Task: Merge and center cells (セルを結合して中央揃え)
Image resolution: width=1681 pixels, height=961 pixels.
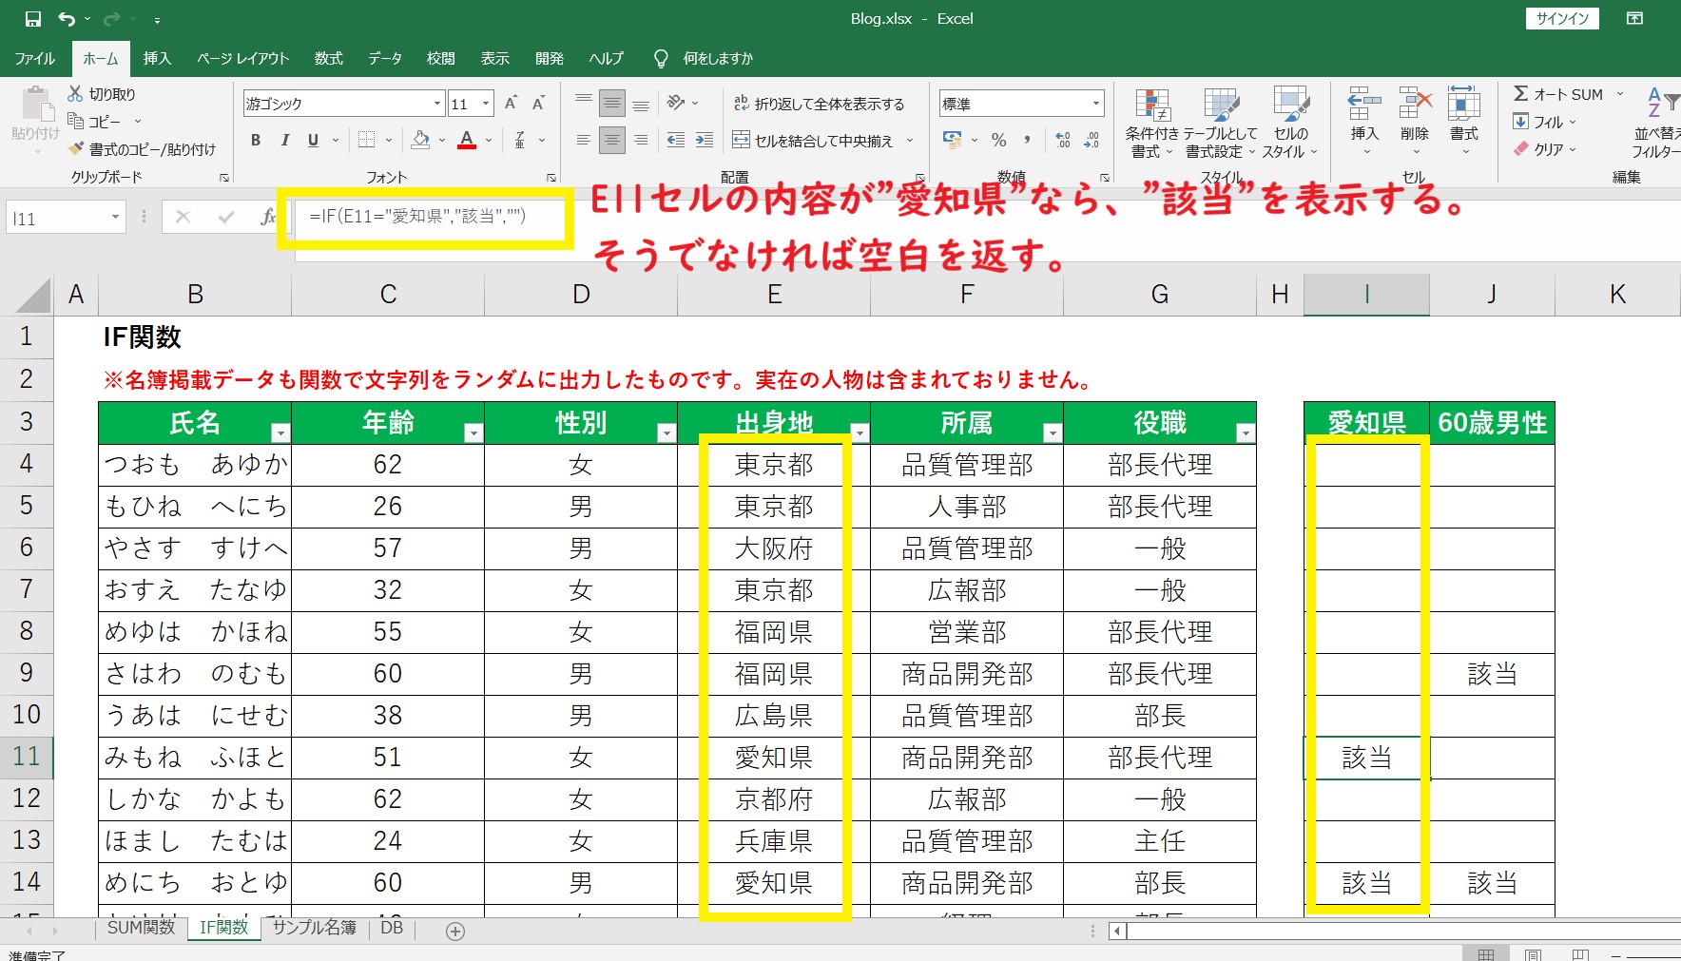Action: pos(812,141)
